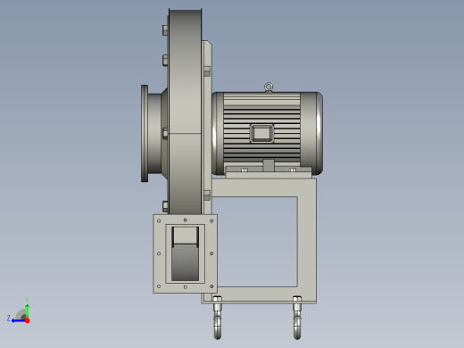Pick the motor mounting base plate

(x=269, y=172)
